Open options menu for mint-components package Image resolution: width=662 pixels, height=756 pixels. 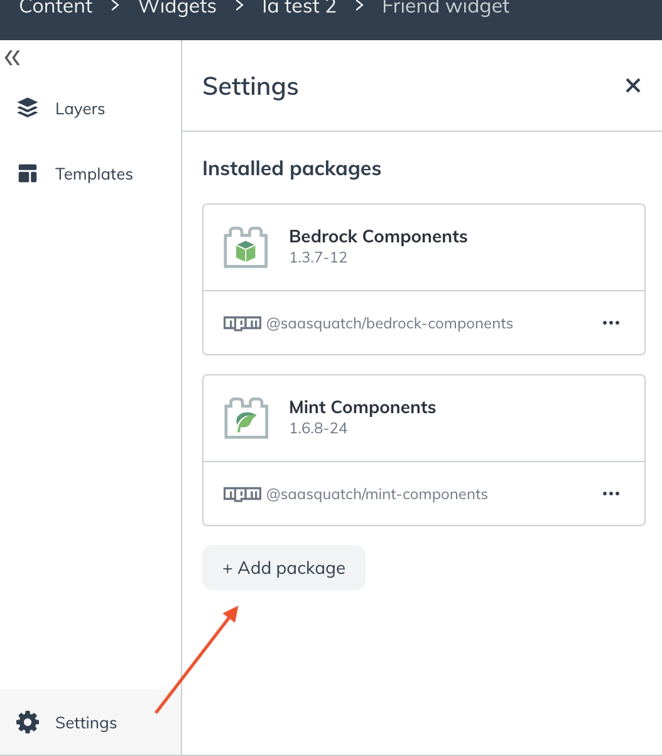(611, 494)
